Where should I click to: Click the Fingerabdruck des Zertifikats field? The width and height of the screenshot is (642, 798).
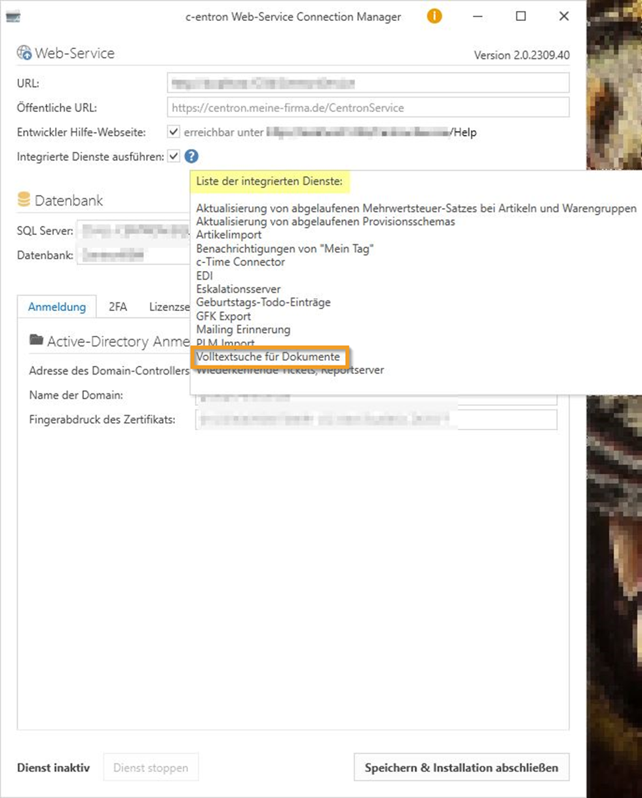375,420
